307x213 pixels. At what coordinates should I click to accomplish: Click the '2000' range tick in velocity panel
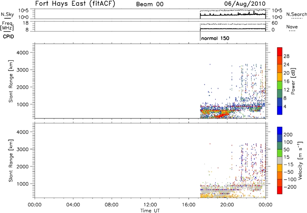23,166
